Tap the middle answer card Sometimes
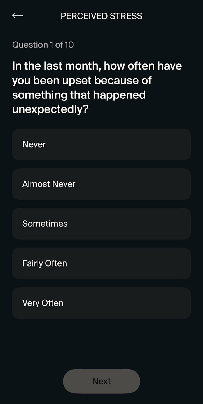 pyautogui.click(x=101, y=224)
